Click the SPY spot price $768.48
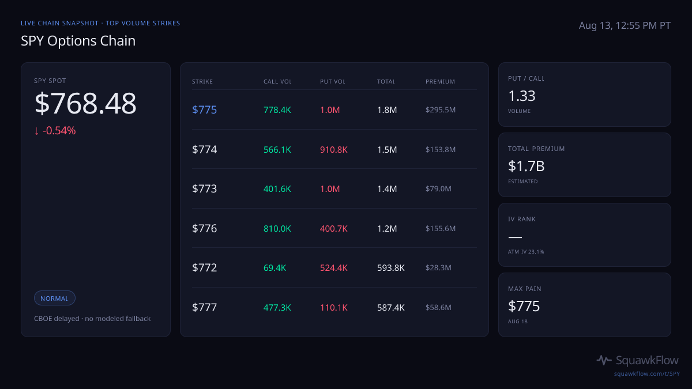This screenshot has height=389, width=692. click(85, 104)
